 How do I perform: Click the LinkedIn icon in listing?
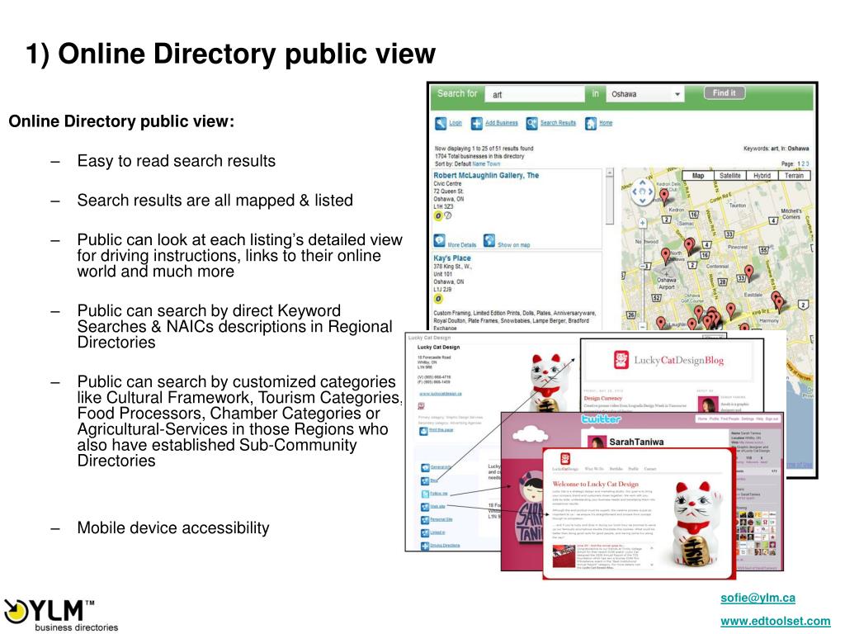click(425, 532)
